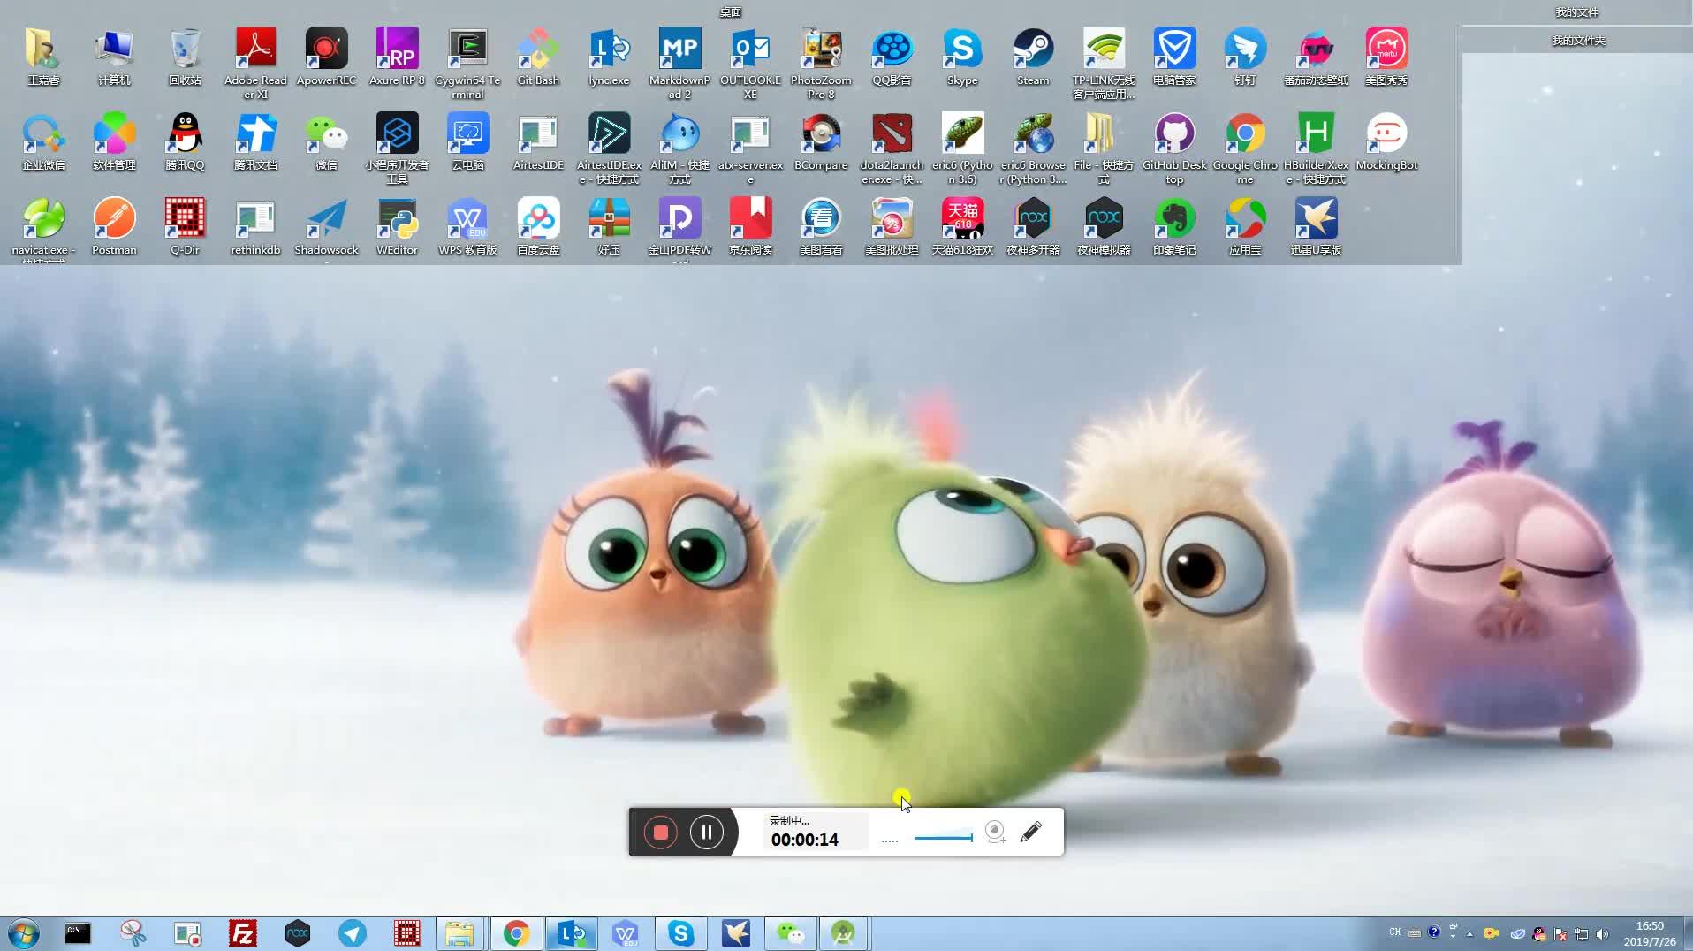Open the QQ影音 desktop icon
The image size is (1693, 951).
click(x=892, y=57)
